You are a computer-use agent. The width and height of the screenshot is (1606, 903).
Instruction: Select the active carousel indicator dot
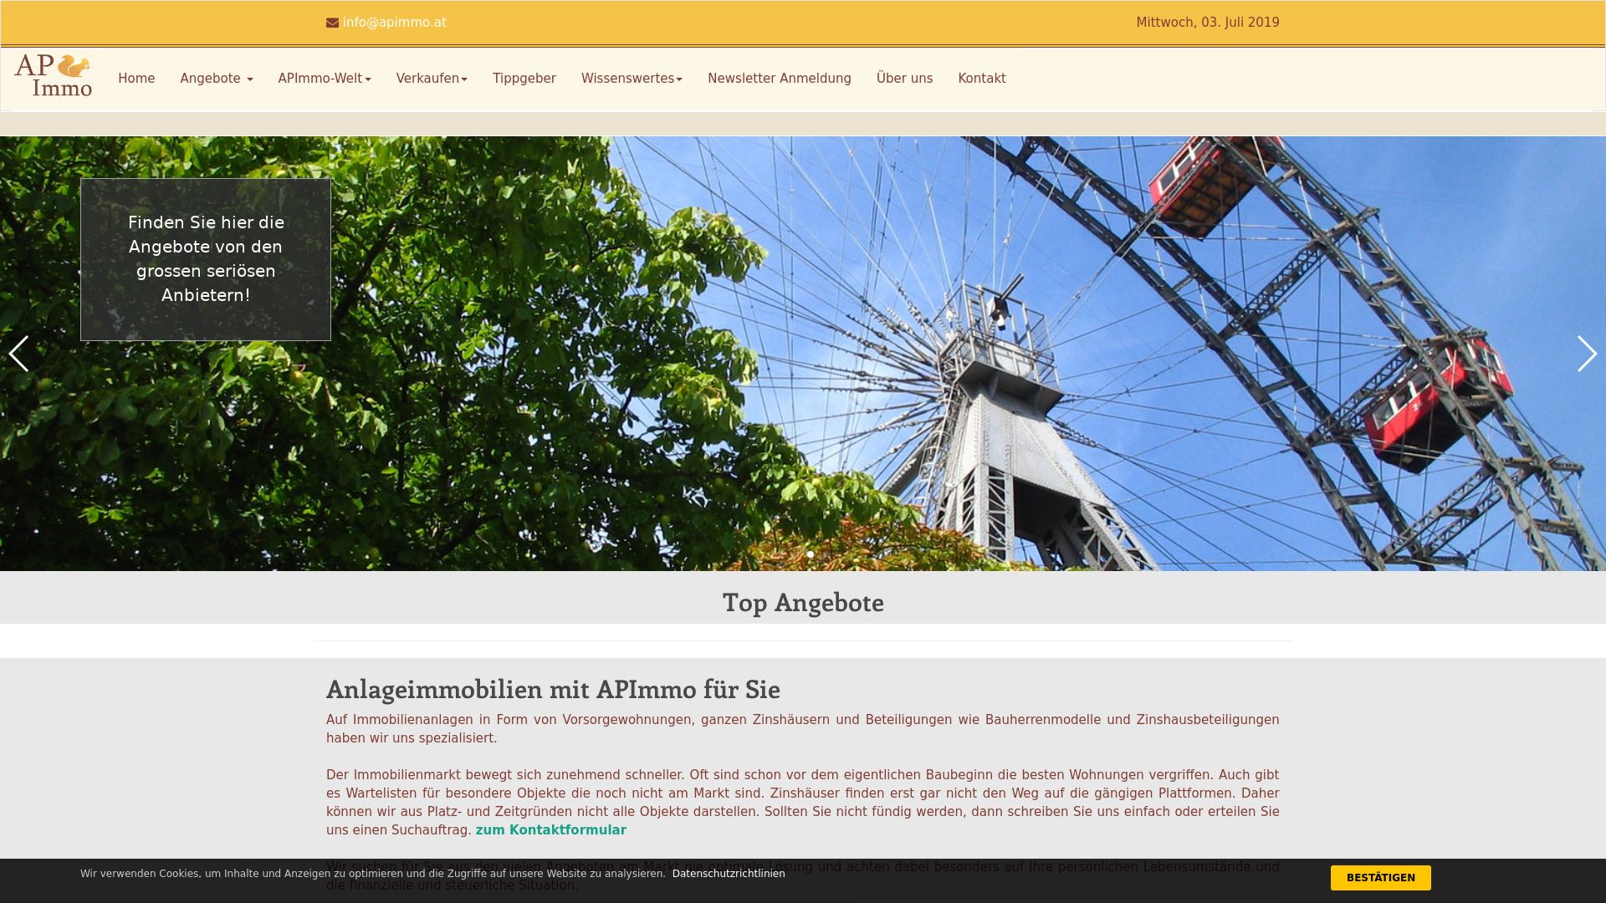point(811,554)
